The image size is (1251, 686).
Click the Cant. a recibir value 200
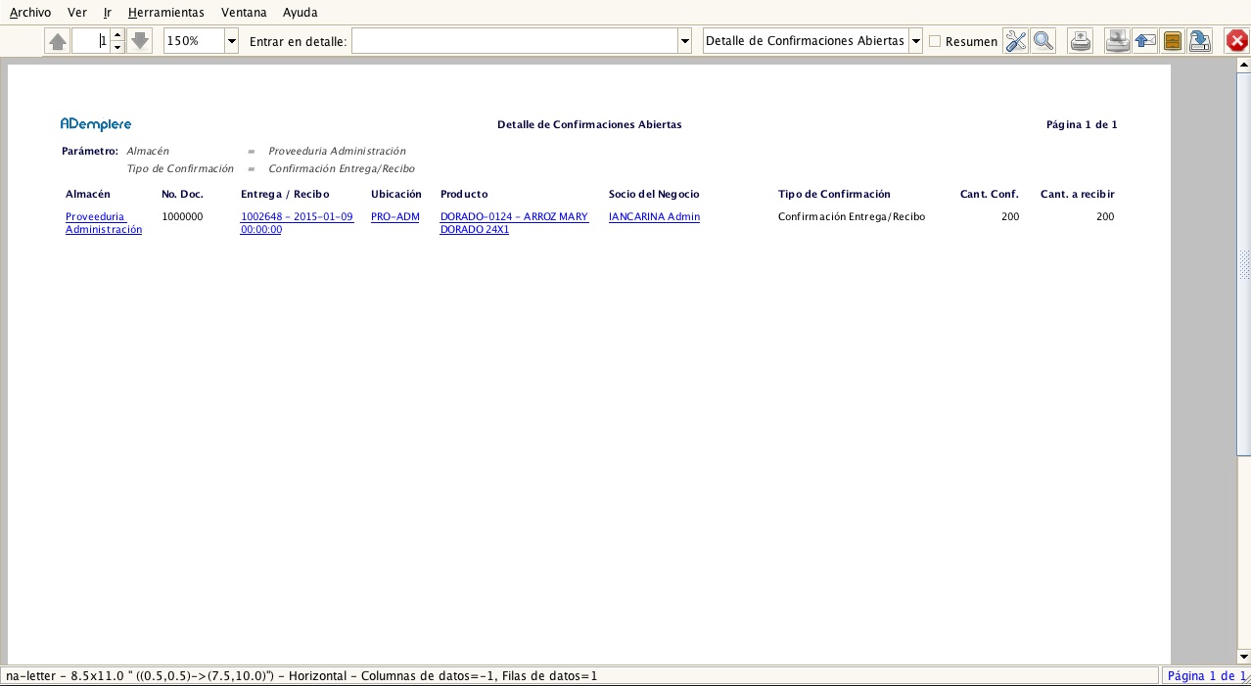tap(1105, 217)
